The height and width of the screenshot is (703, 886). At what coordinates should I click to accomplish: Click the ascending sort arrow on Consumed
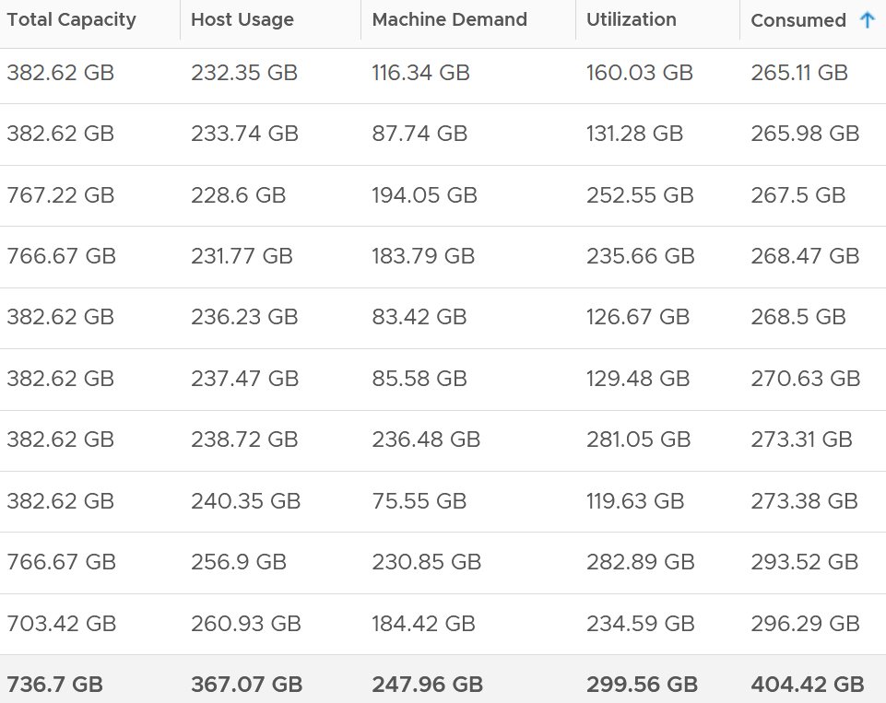(867, 20)
